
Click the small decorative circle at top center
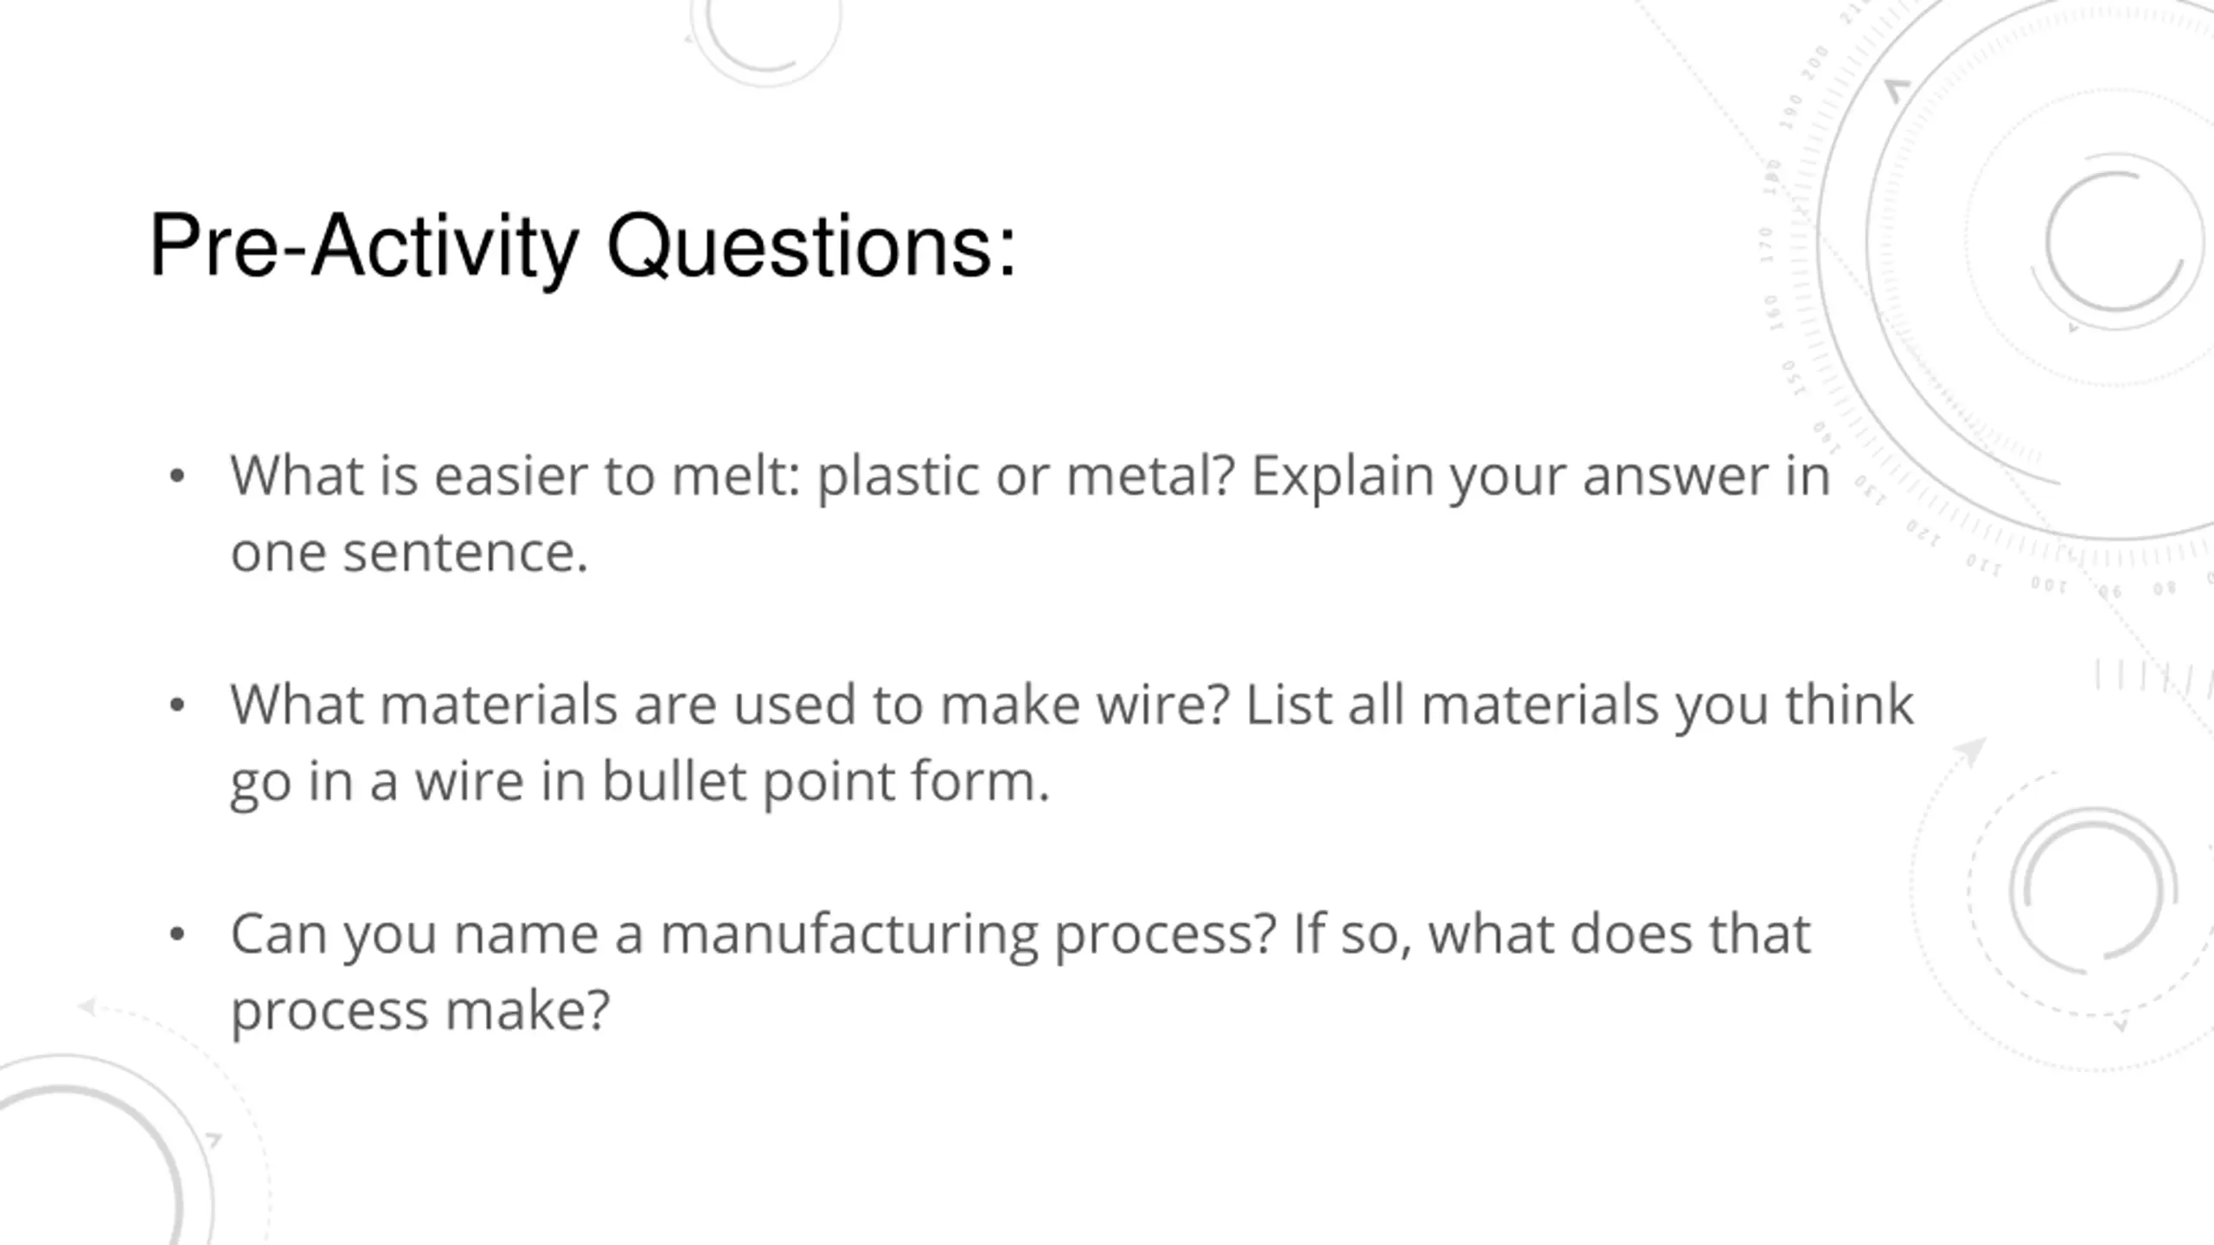pyautogui.click(x=765, y=35)
